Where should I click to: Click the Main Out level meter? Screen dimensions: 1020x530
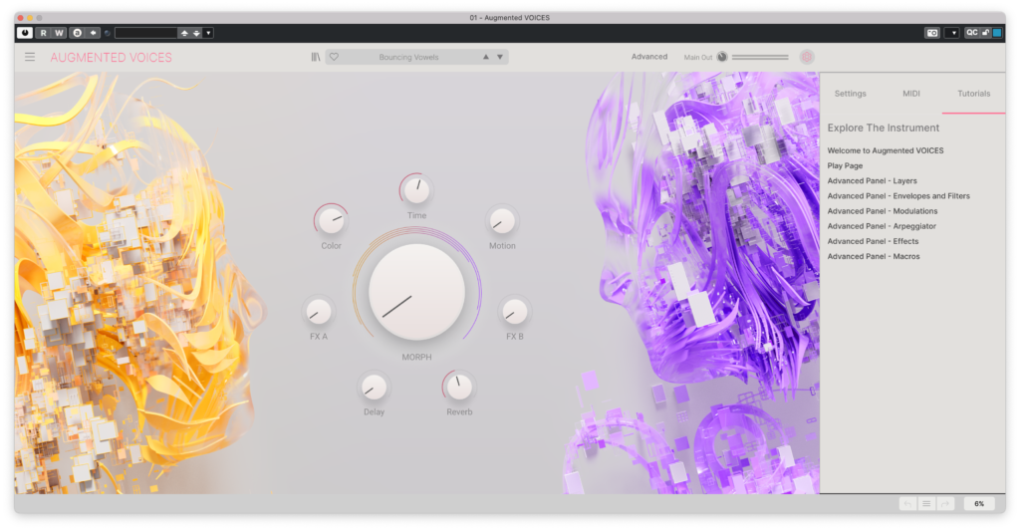point(760,57)
